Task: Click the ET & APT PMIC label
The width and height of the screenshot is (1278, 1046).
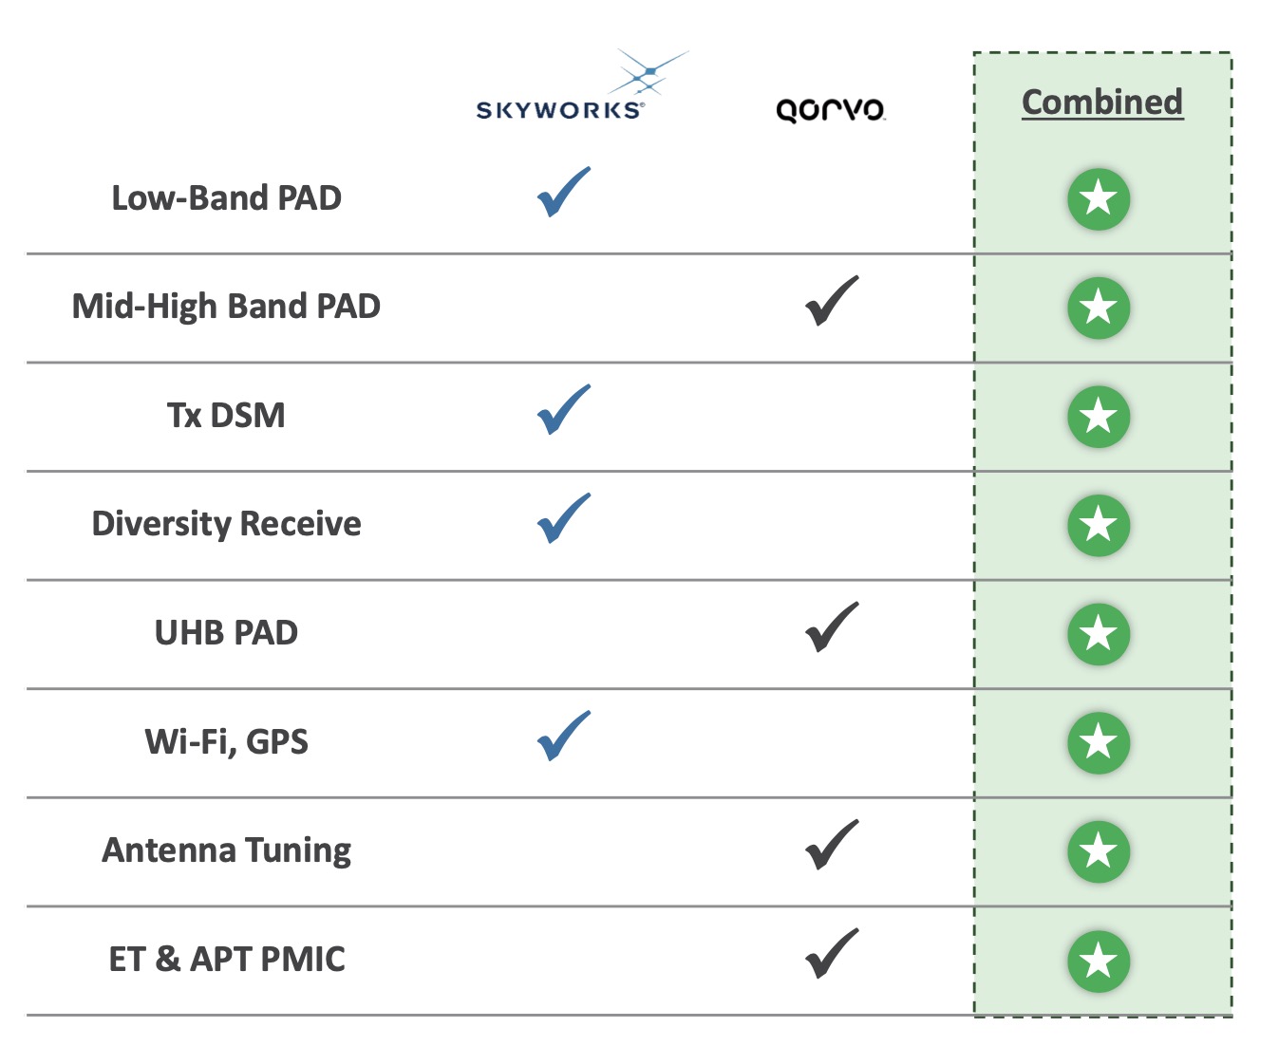Action: (227, 959)
